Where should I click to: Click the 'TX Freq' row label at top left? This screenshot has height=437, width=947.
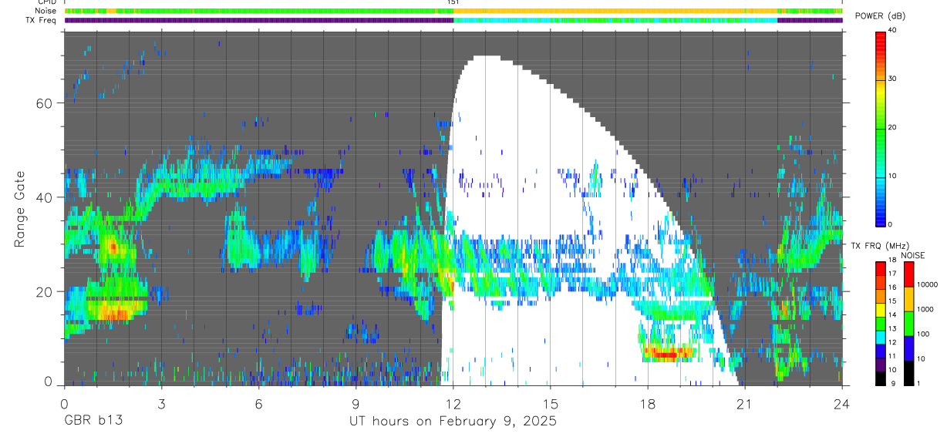coord(42,20)
